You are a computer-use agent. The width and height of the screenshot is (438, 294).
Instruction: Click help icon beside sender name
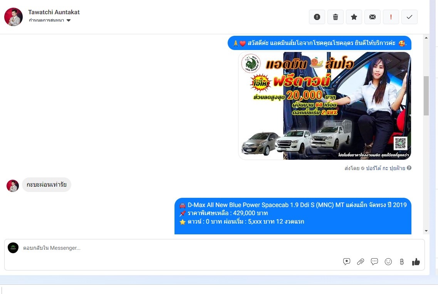point(409,168)
